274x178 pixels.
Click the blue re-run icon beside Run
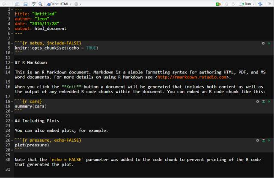coord(260,4)
